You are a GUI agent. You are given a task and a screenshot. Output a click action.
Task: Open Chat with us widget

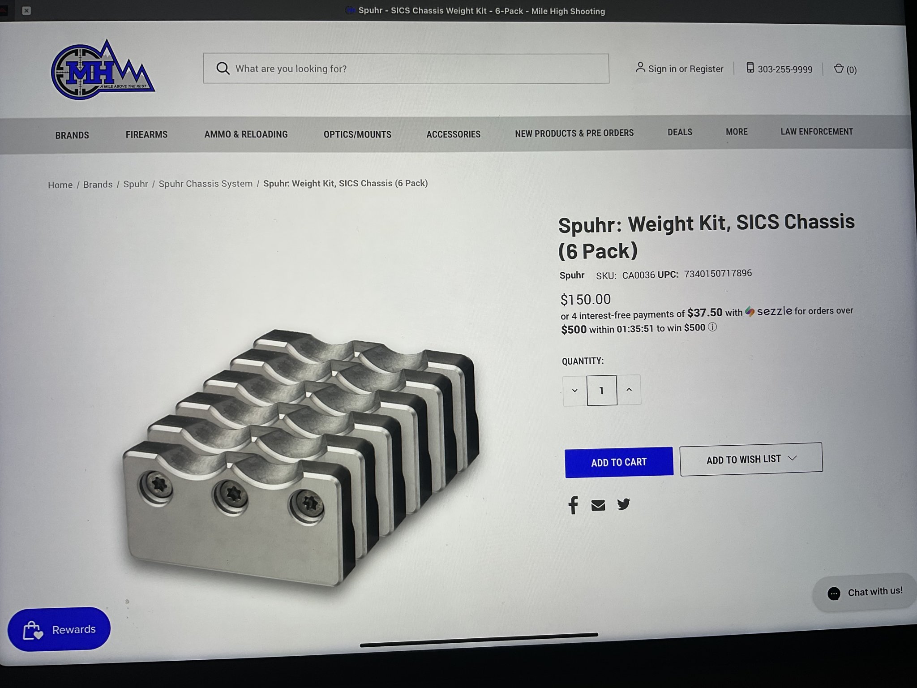[x=864, y=592]
